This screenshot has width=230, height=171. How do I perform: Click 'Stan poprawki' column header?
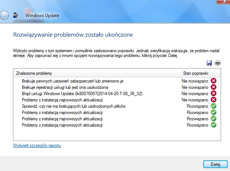point(188,73)
